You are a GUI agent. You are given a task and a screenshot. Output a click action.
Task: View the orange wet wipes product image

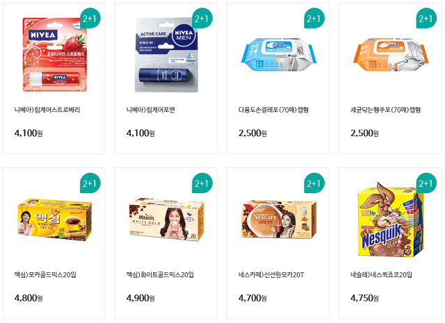[390, 54]
